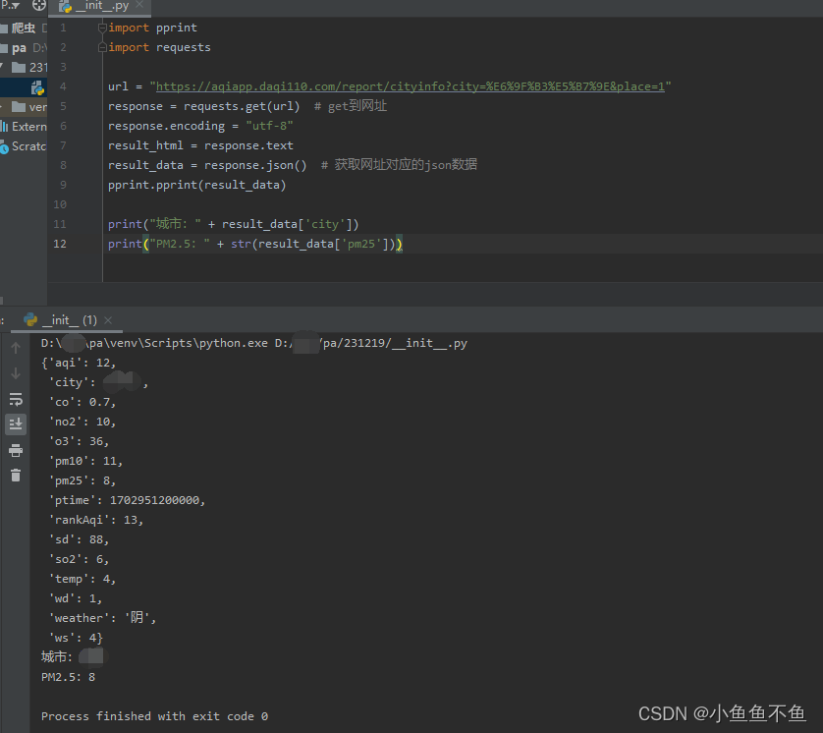
Task: Click the 'rankAqi': 13 output line
Action: pos(95,521)
